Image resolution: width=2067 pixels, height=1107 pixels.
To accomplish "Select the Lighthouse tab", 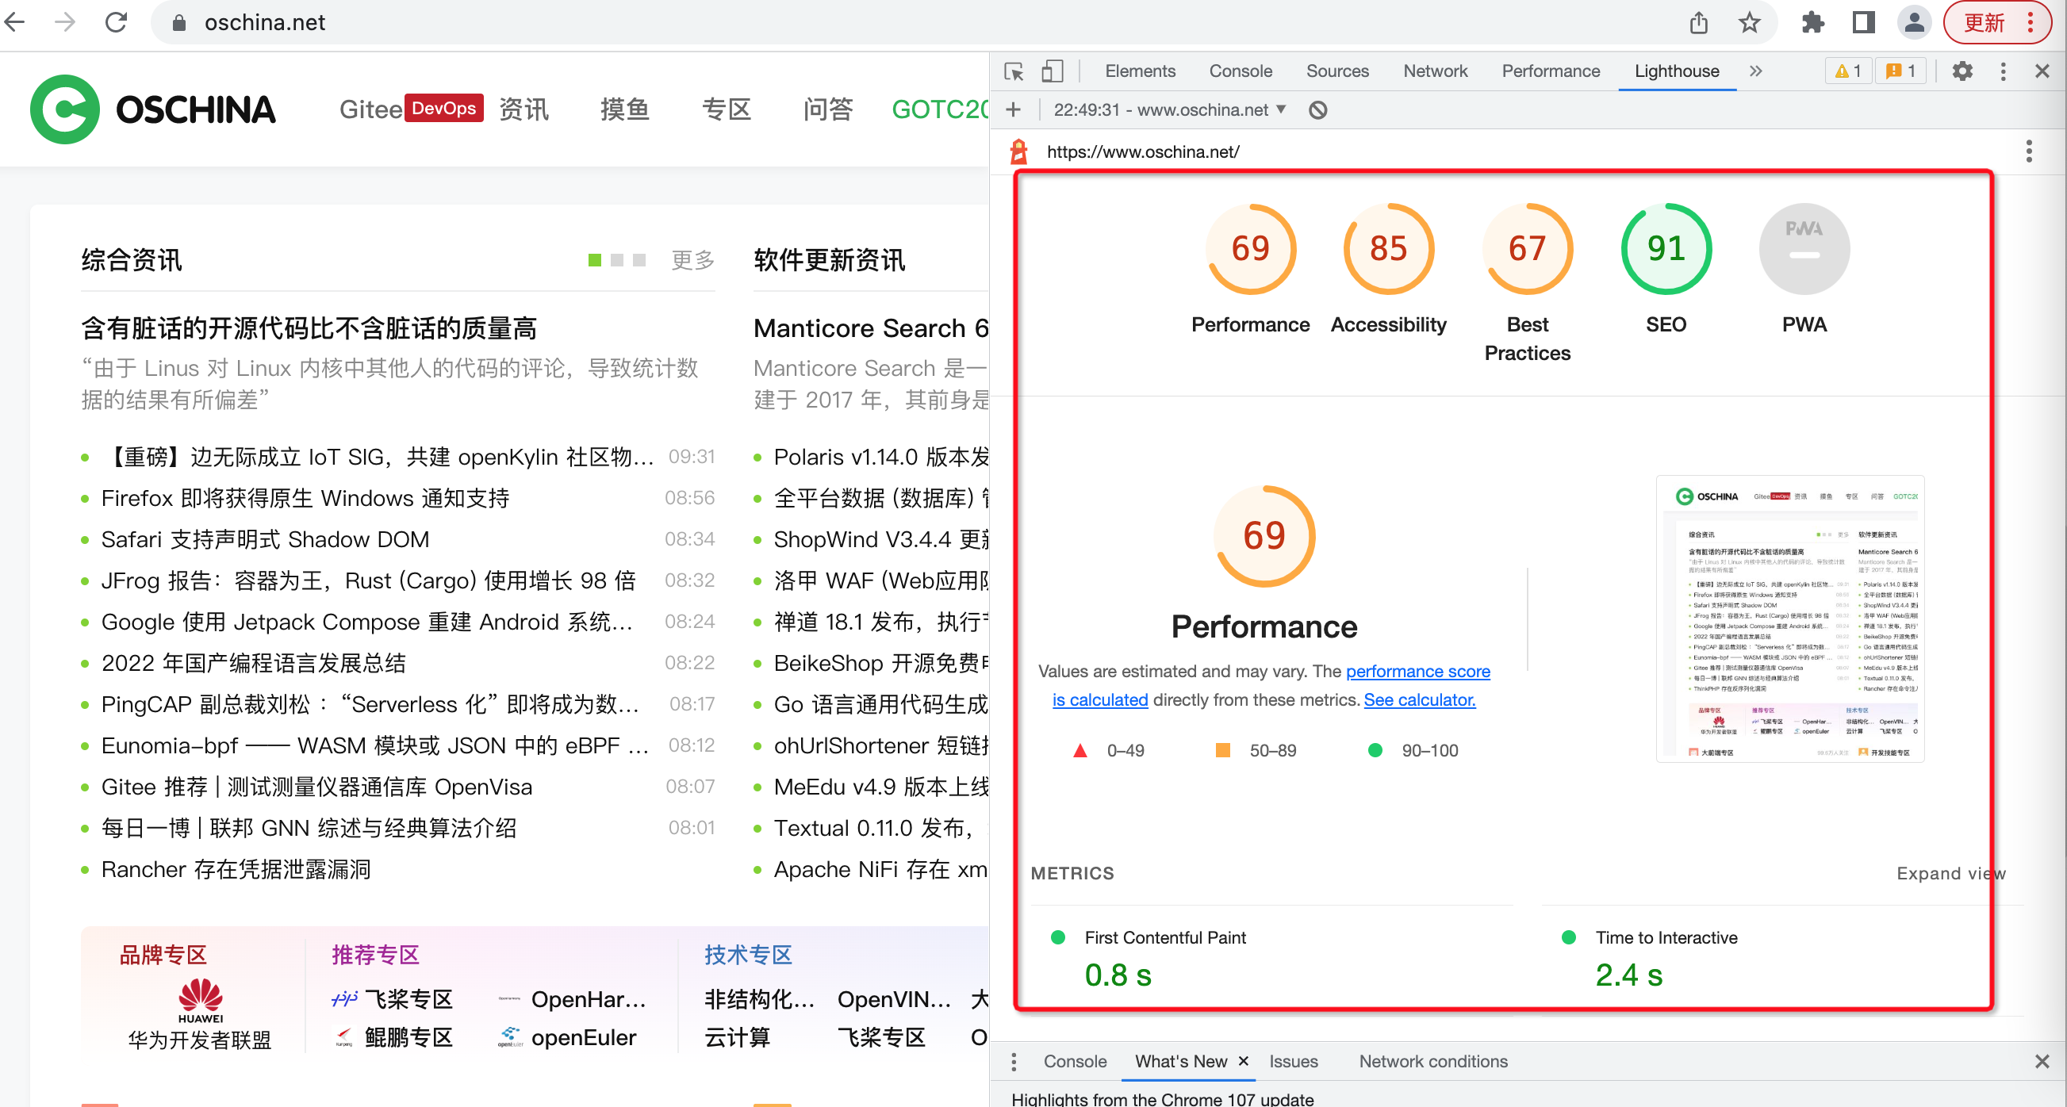I will pos(1676,71).
